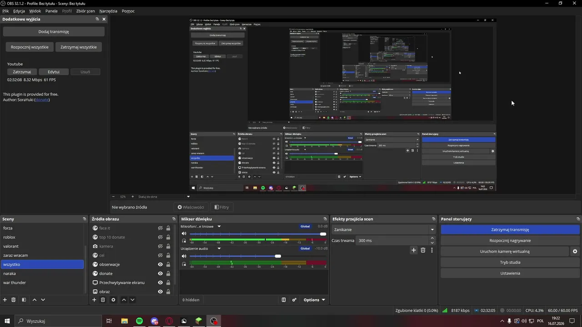Open virtual camera settings gear

(x=575, y=251)
